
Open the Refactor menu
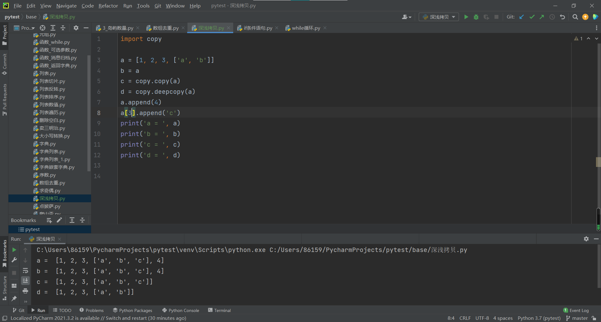coord(108,6)
